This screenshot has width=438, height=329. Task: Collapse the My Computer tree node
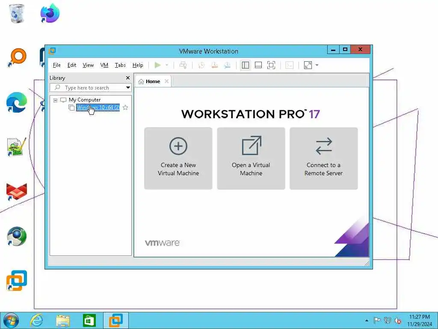point(55,100)
